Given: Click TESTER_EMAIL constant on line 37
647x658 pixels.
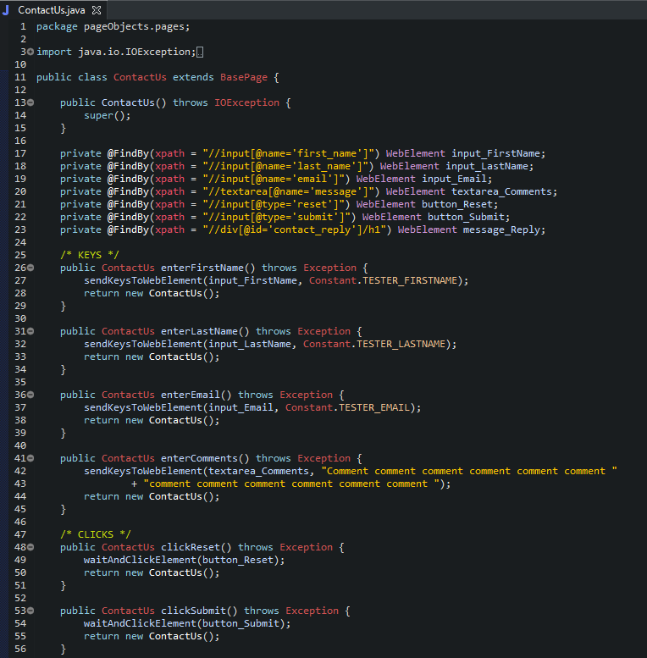Looking at the screenshot, I should click(373, 407).
